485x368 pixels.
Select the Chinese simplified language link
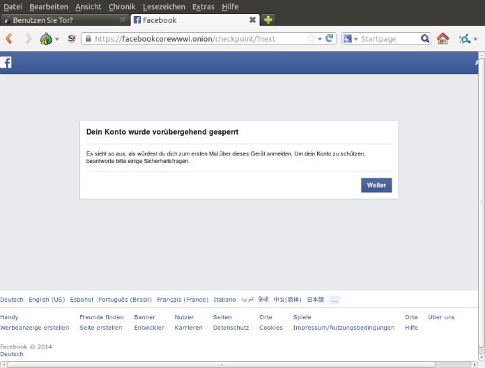point(288,300)
